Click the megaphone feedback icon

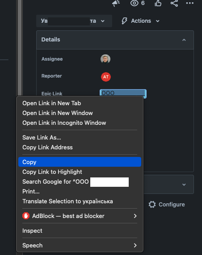[x=116, y=3]
